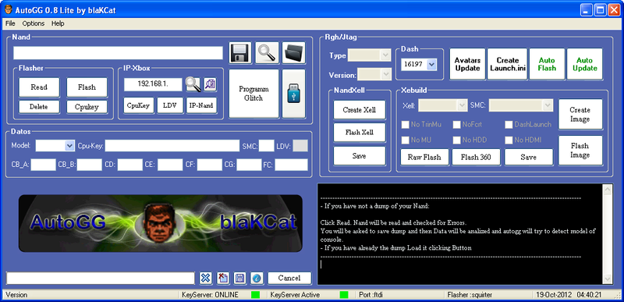Click the small blue floppy save icon
624x302 pixels.
239,278
